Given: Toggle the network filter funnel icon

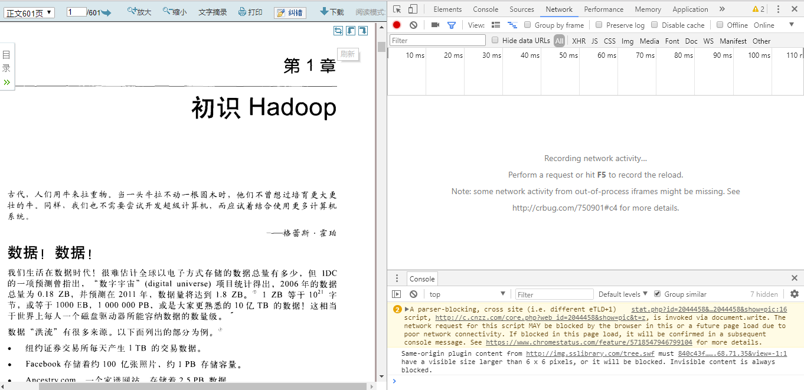Looking at the screenshot, I should [452, 25].
